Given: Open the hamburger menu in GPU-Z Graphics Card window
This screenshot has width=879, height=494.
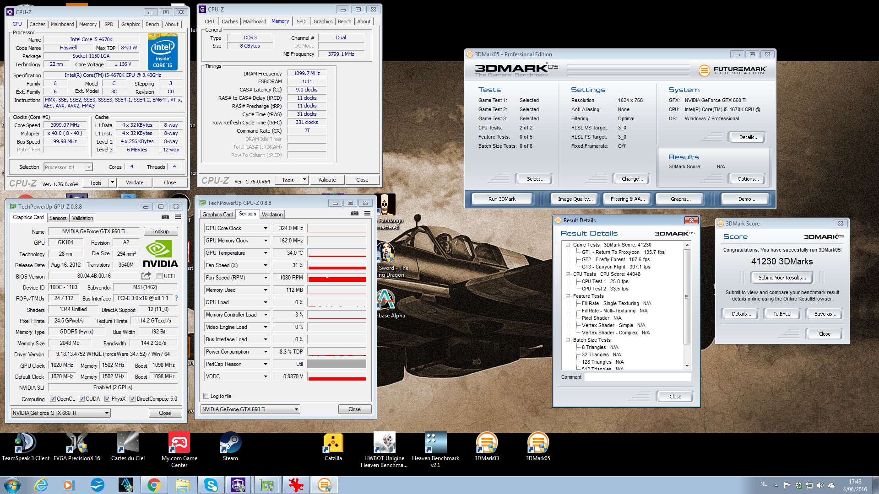Looking at the screenshot, I should point(178,217).
